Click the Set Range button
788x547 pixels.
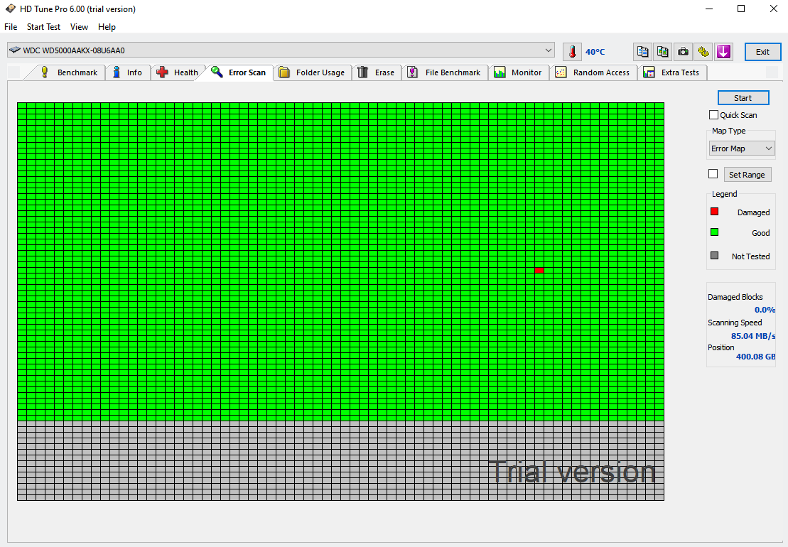pos(747,174)
